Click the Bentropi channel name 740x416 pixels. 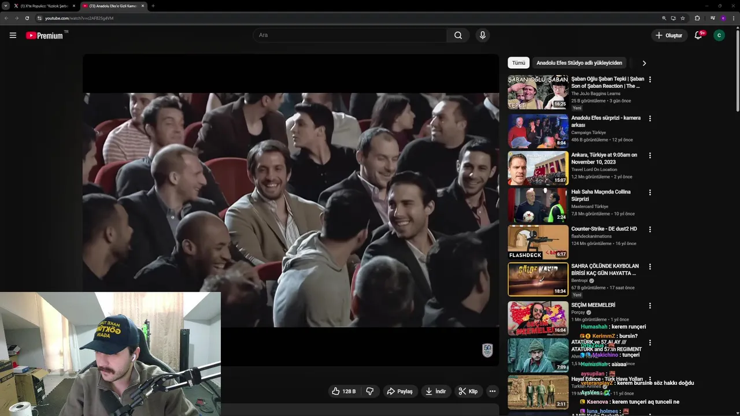point(579,280)
